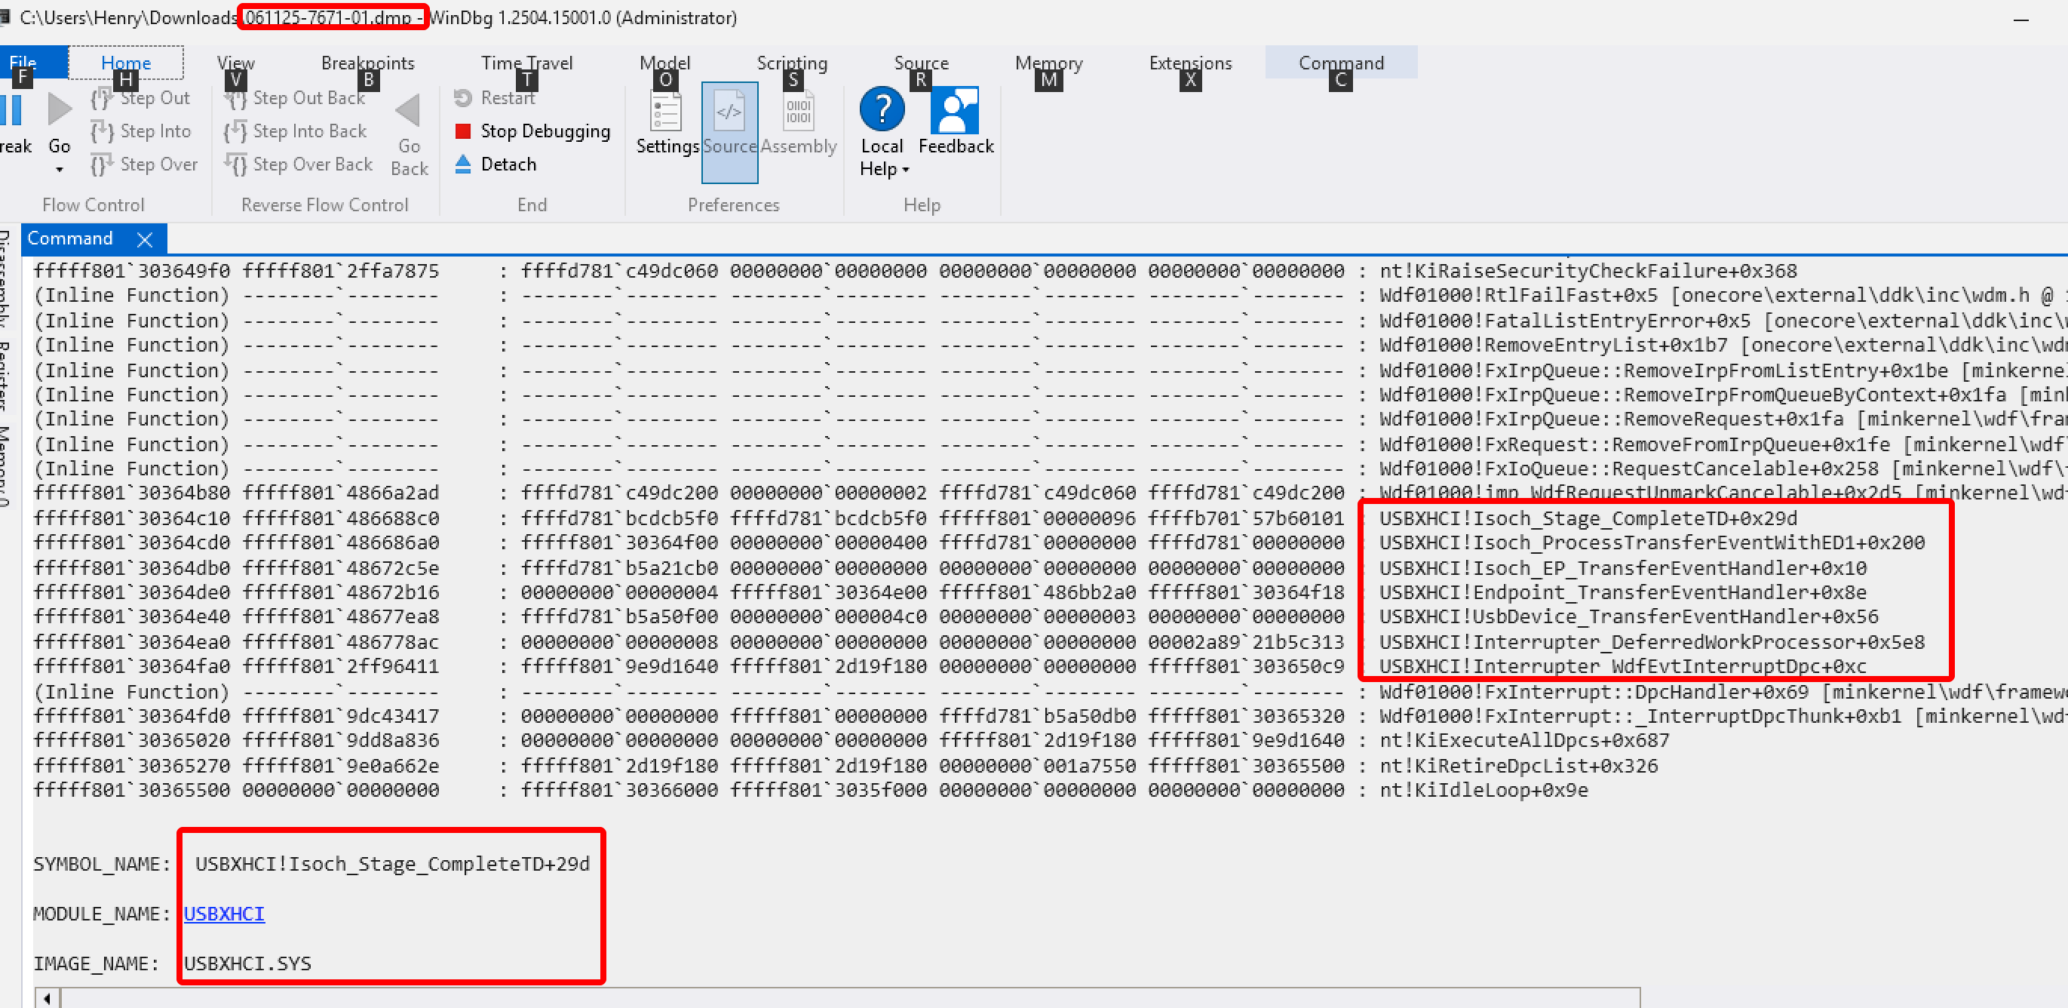Click horizontal scrollbar left arrow

48,998
